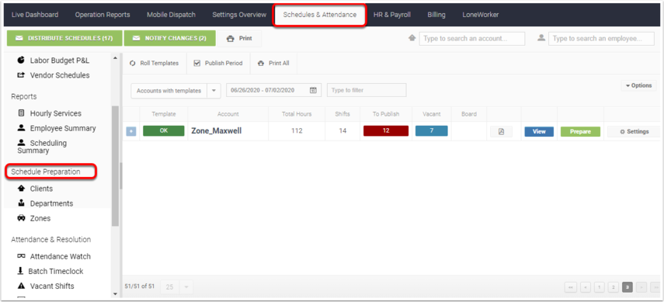The height and width of the screenshot is (302, 664).
Task: Switch to Operation Reports tab
Action: [x=103, y=15]
